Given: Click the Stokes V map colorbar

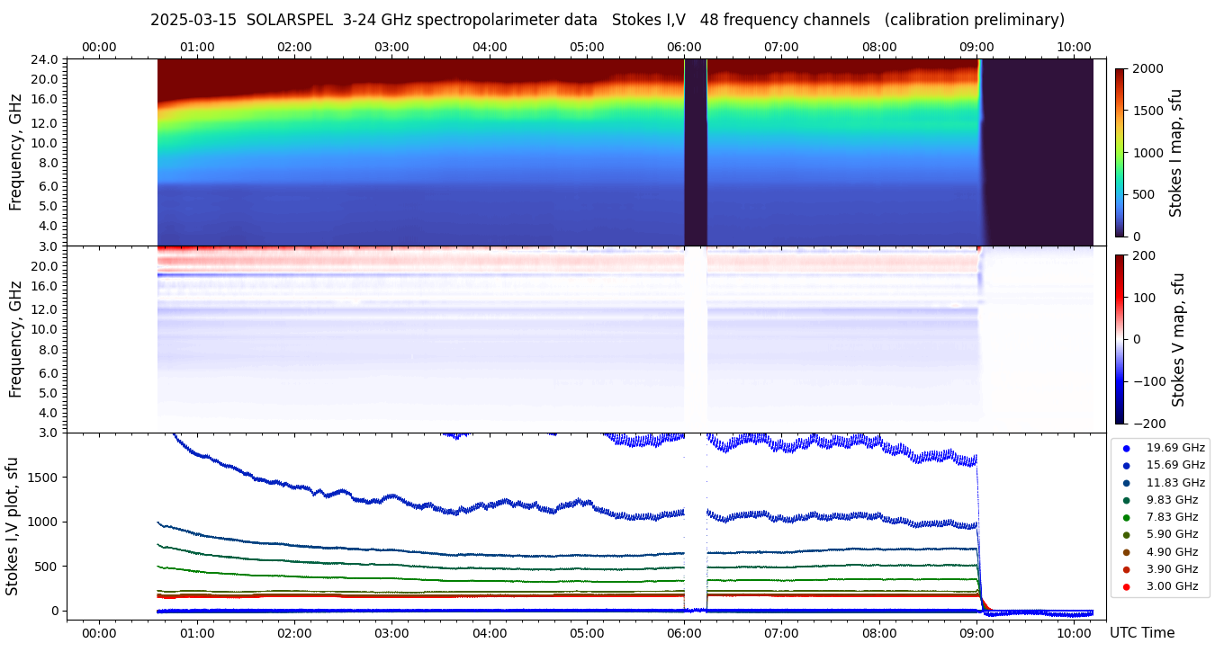Looking at the screenshot, I should tap(1120, 339).
